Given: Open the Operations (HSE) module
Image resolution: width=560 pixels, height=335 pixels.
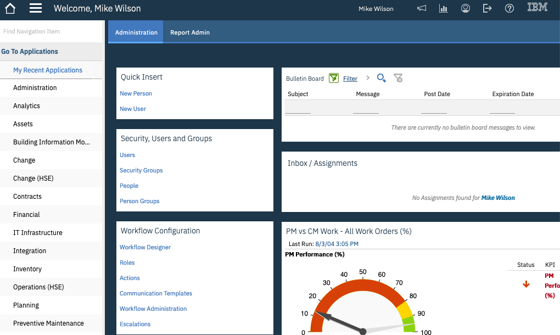Looking at the screenshot, I should (x=51, y=287).
